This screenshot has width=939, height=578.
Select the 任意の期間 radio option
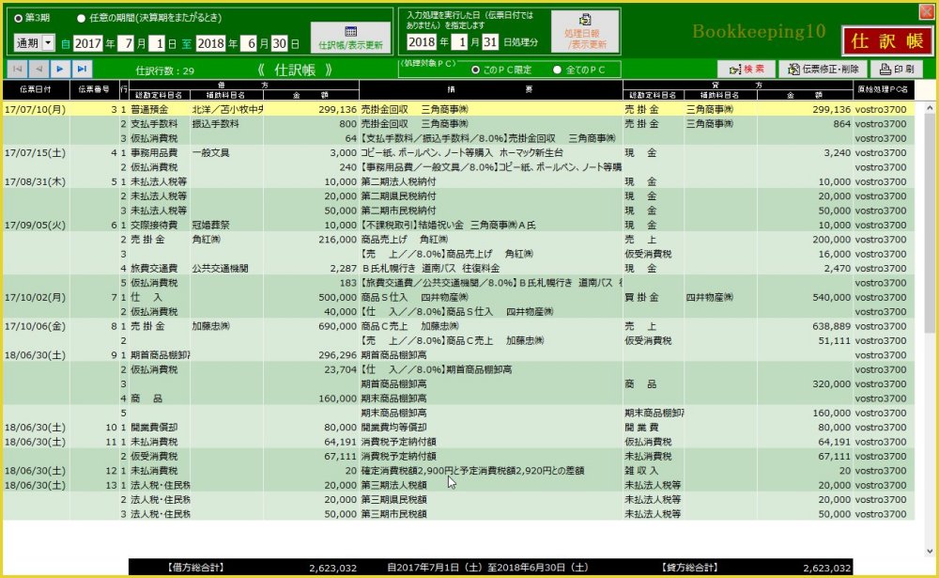point(81,18)
